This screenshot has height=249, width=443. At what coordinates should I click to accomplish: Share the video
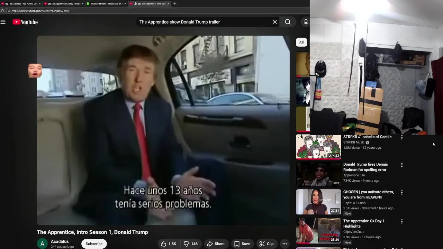tap(216, 244)
